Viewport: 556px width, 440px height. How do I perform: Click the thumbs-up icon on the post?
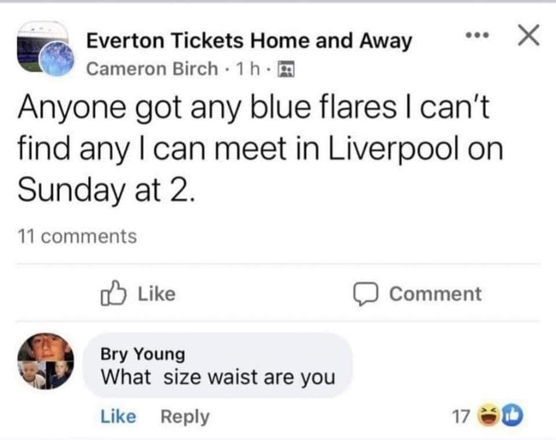pos(112,293)
